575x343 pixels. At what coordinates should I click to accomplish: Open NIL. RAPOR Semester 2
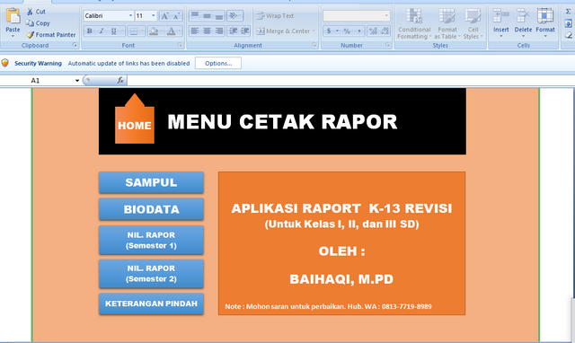click(x=151, y=273)
